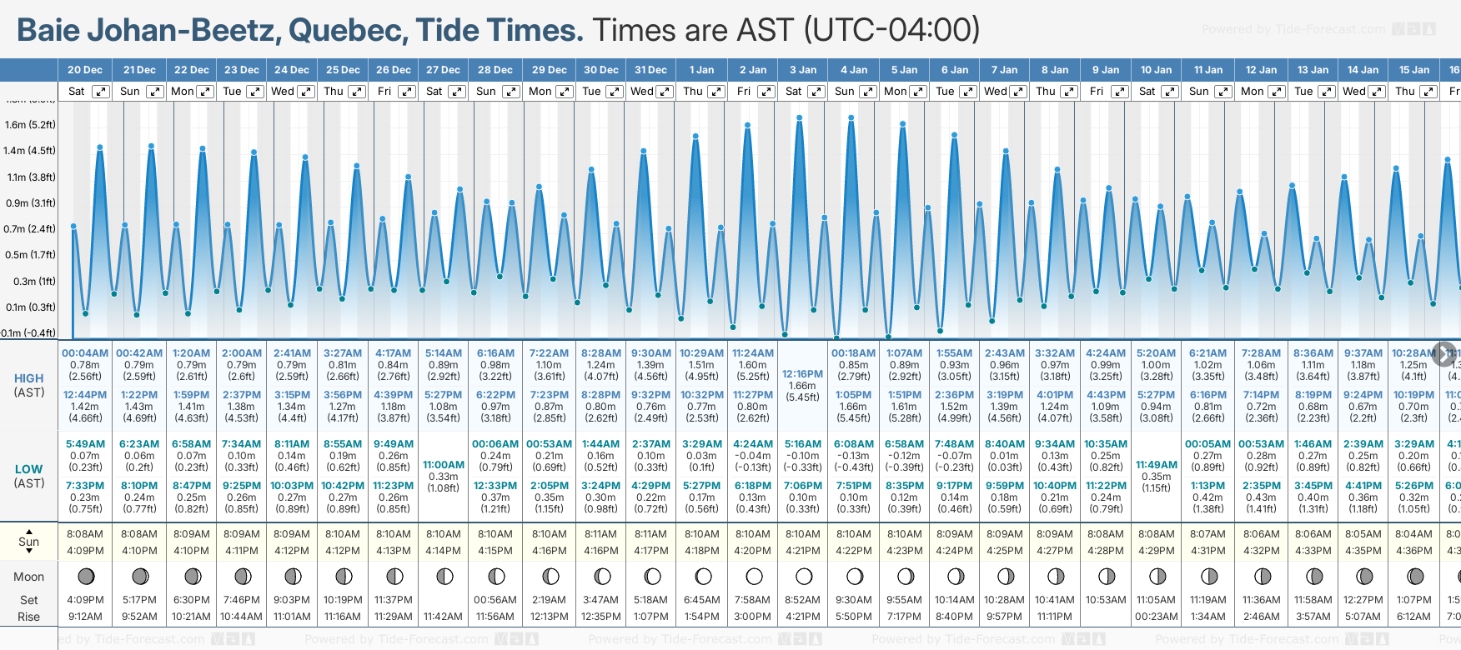Expand the Sun 28 Dec day details
Image resolution: width=1461 pixels, height=650 pixels.
(510, 92)
